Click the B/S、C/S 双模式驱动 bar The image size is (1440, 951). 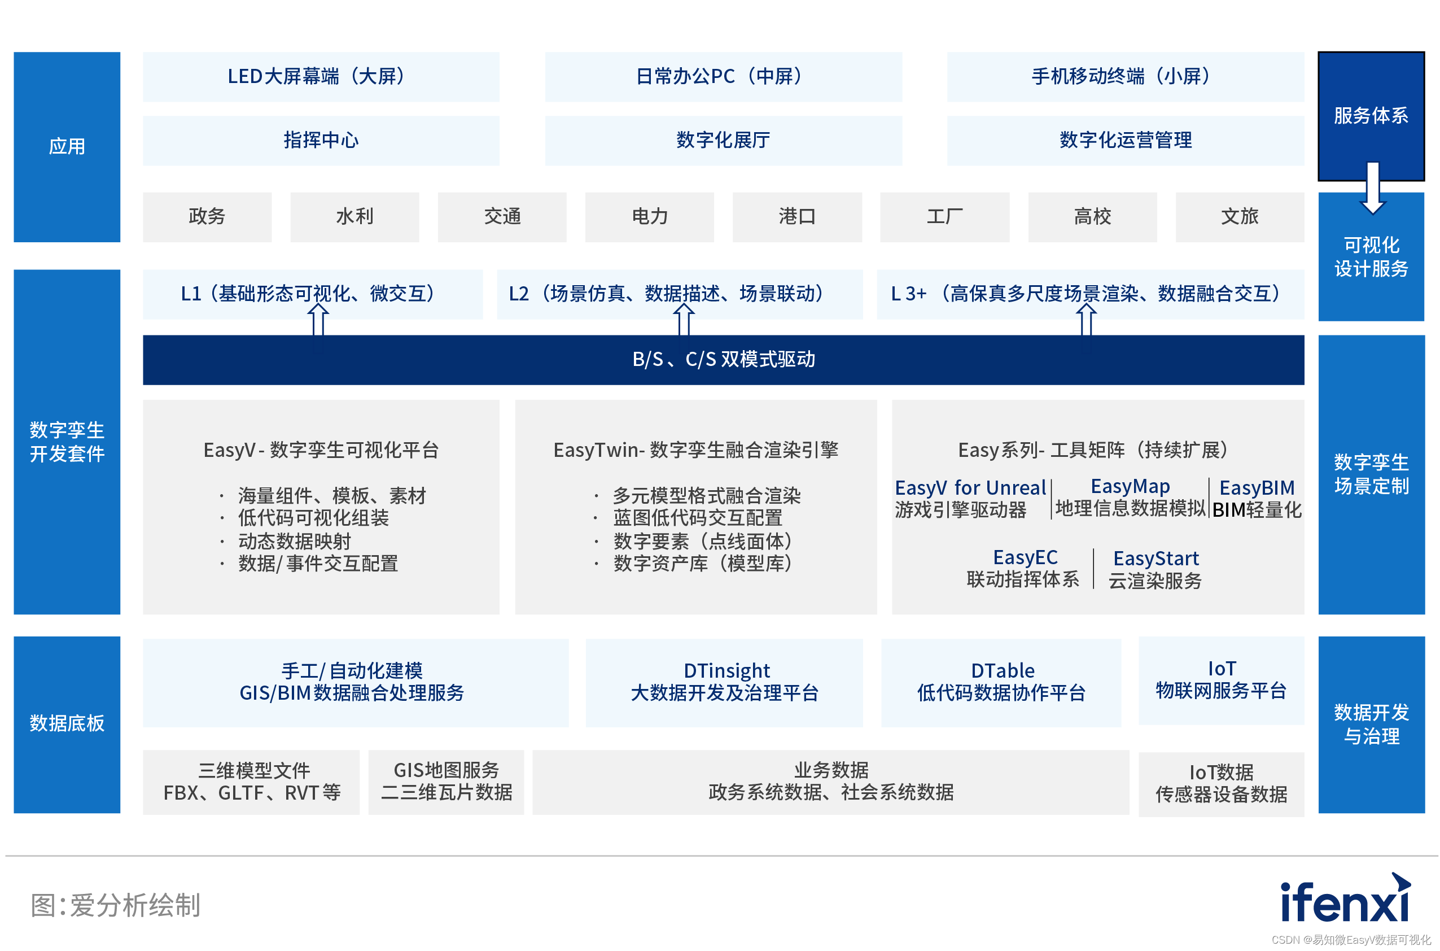(x=723, y=360)
